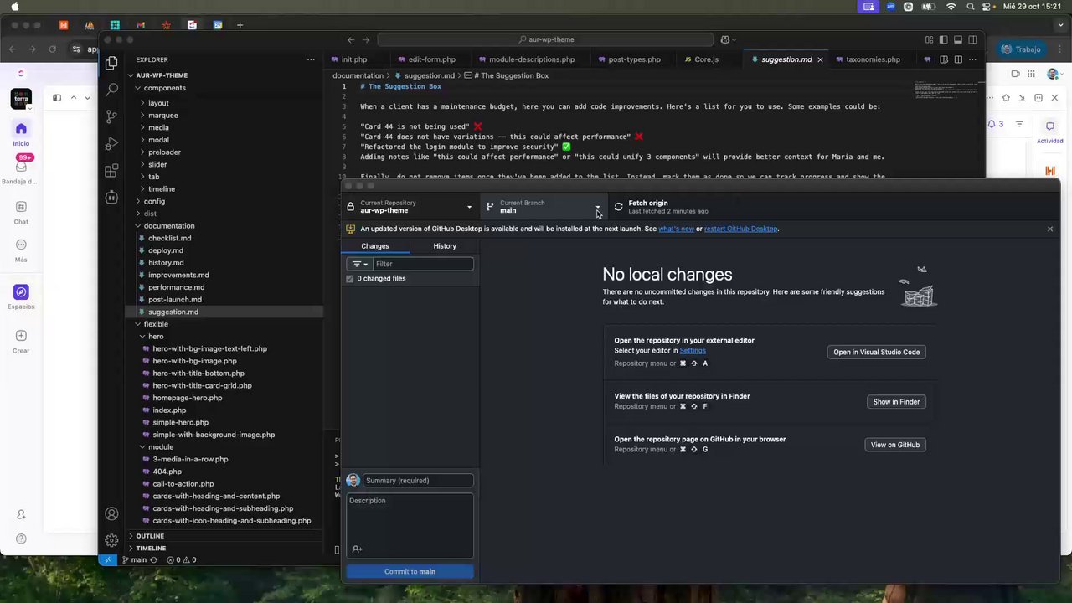
Task: Open the Manage gear in VS Code
Action: pyautogui.click(x=111, y=540)
